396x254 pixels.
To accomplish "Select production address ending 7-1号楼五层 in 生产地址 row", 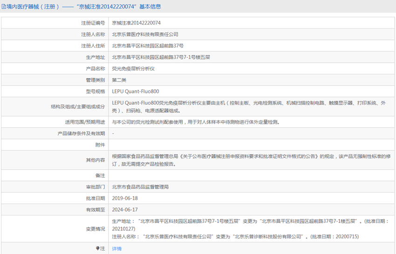I will pos(161,57).
